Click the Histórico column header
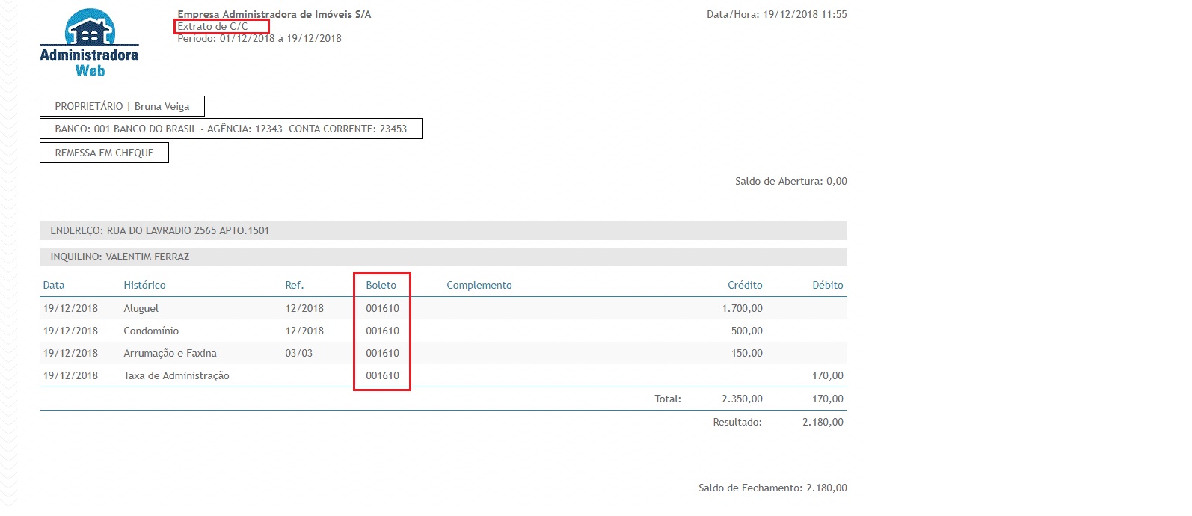The height and width of the screenshot is (516, 1192). [x=144, y=285]
